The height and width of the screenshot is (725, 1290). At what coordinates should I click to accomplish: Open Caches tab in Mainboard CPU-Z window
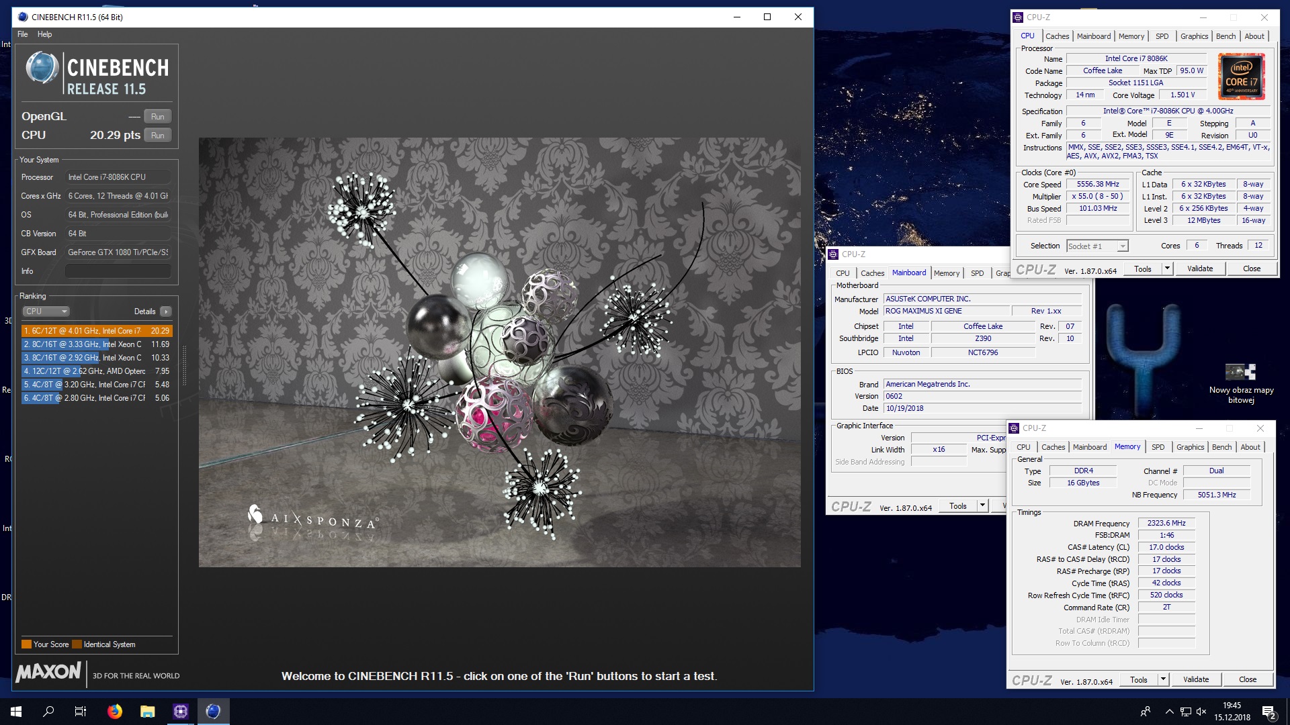click(x=872, y=273)
